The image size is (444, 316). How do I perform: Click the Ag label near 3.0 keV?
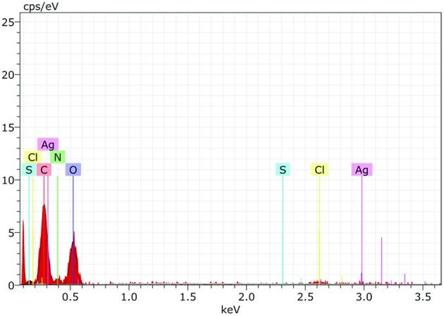click(x=362, y=170)
